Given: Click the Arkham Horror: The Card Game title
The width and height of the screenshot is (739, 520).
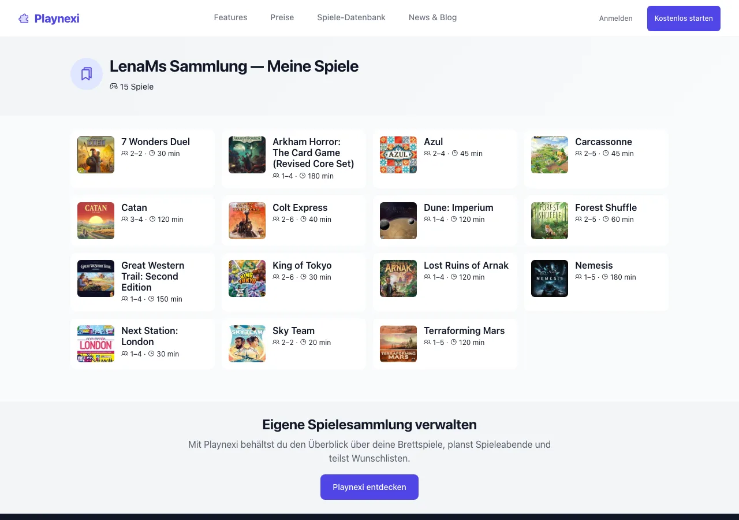Looking at the screenshot, I should click(x=313, y=153).
